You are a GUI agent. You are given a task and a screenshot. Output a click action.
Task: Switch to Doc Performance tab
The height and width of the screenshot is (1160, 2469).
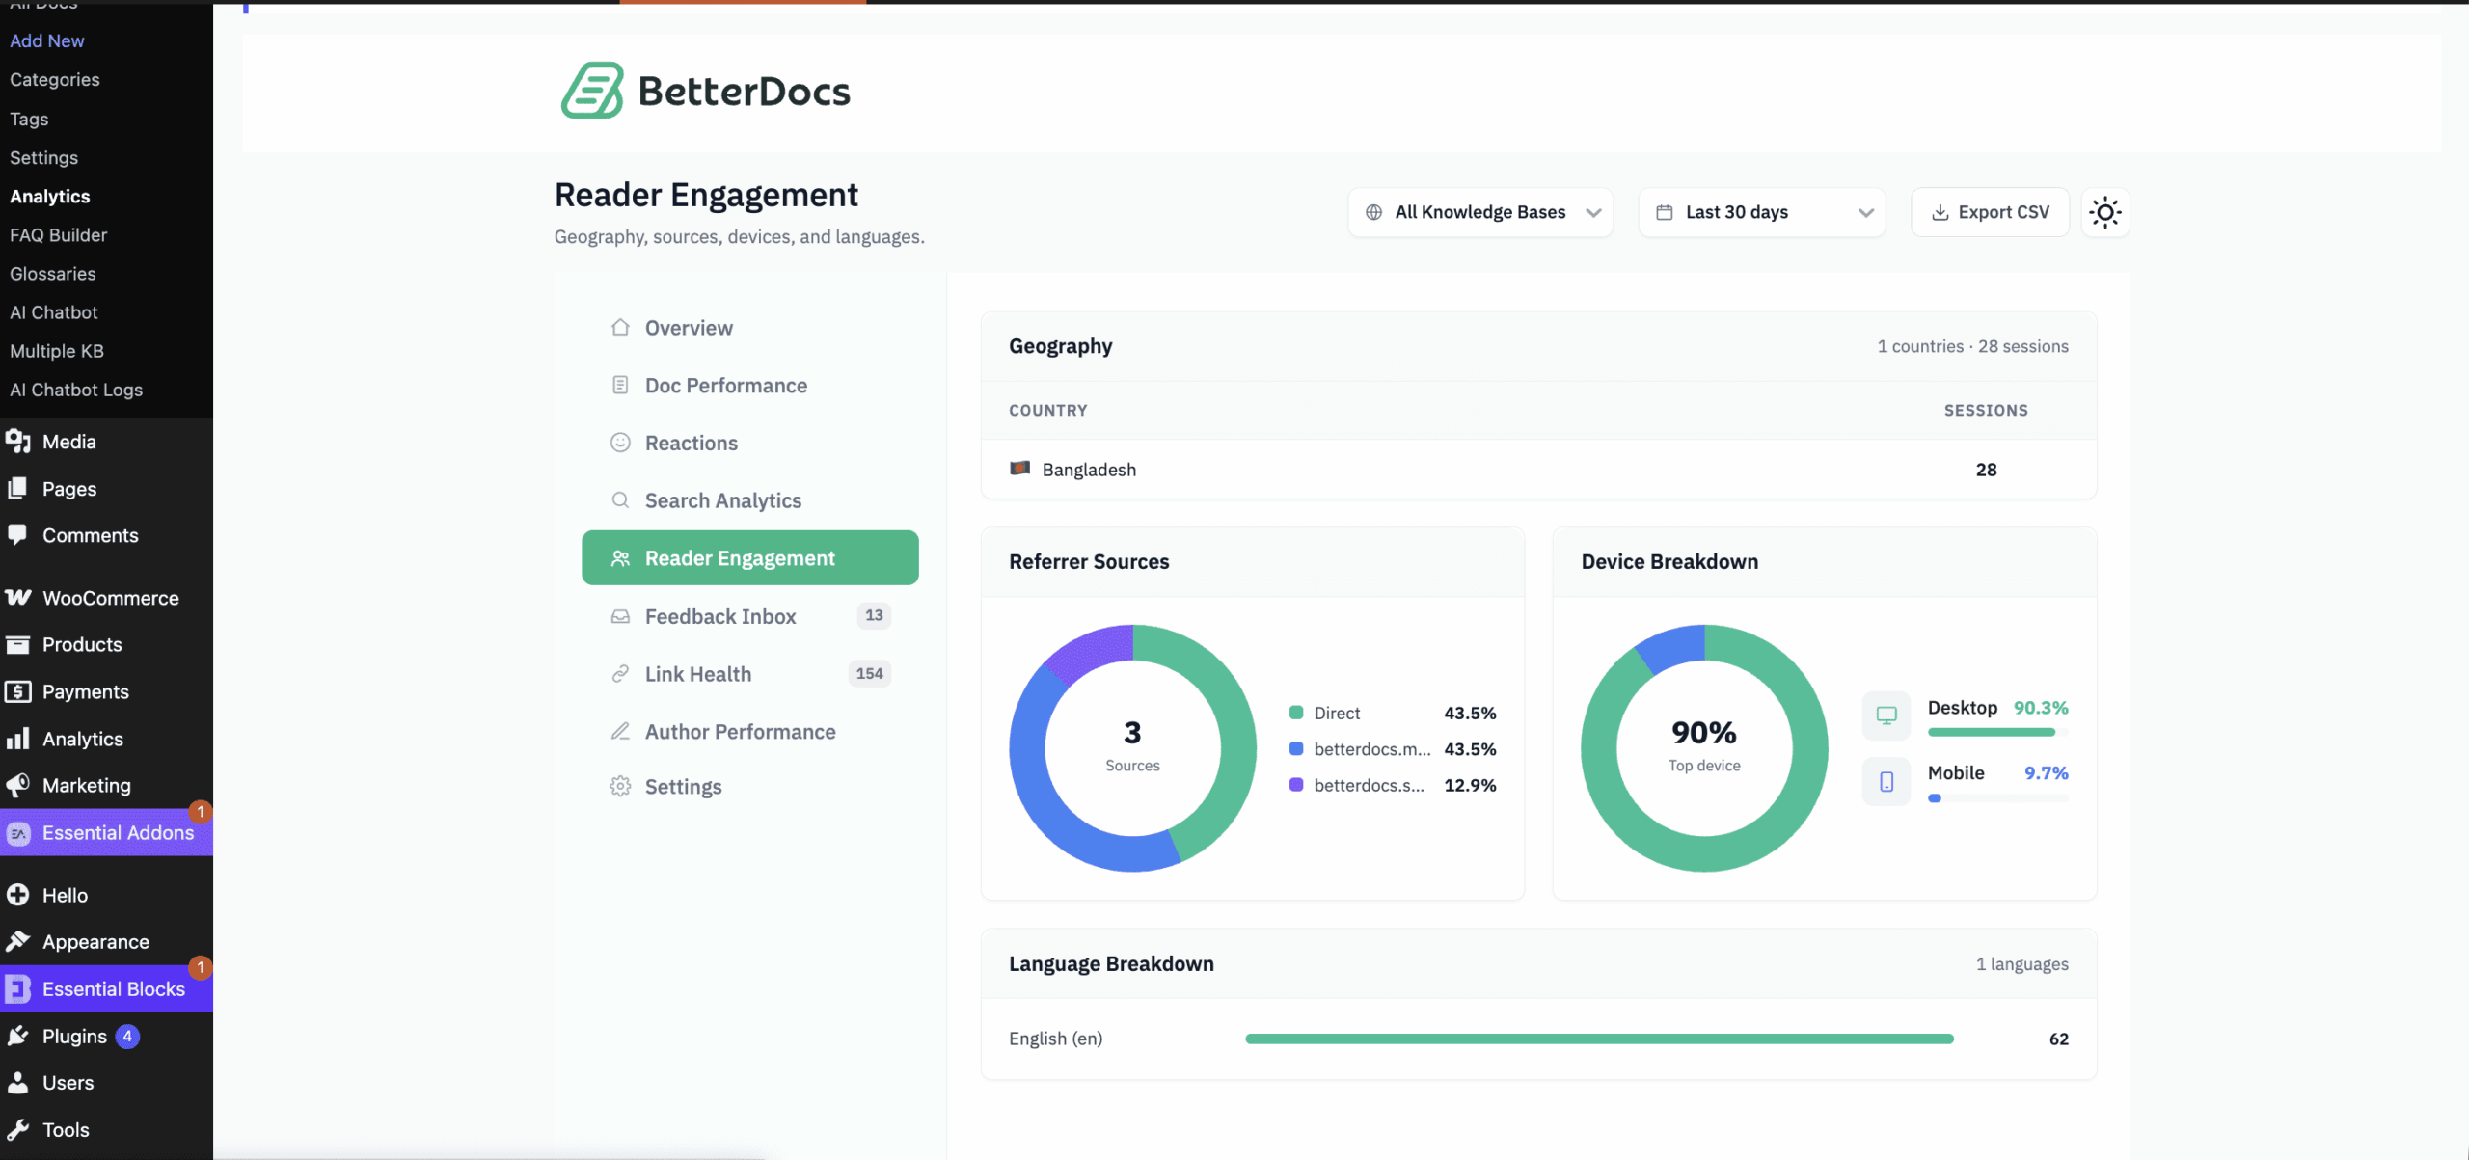tap(749, 386)
